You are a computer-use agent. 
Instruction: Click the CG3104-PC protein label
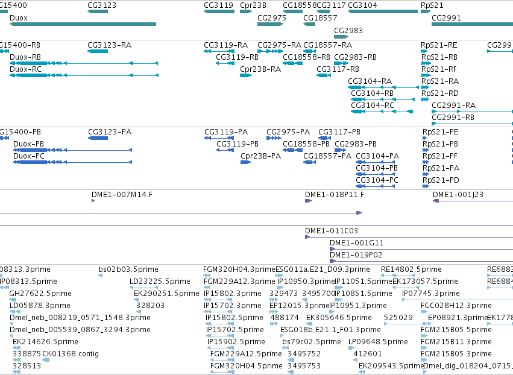point(377,180)
